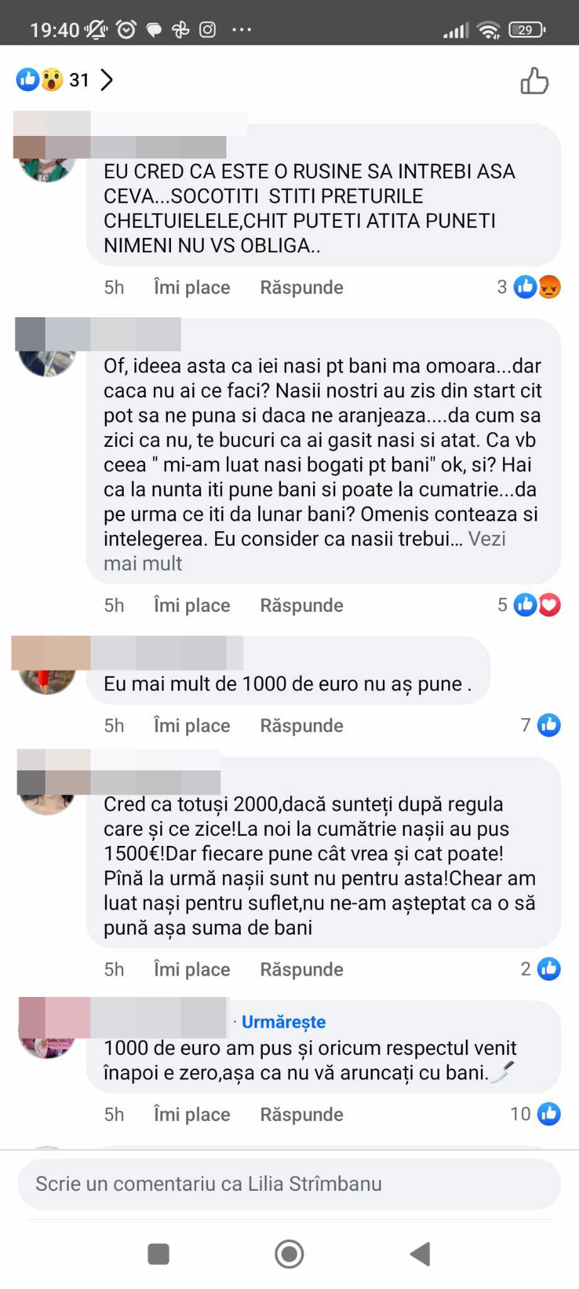Open reactions list via the 31 chevron
The height and width of the screenshot is (1289, 579).
tap(107, 80)
